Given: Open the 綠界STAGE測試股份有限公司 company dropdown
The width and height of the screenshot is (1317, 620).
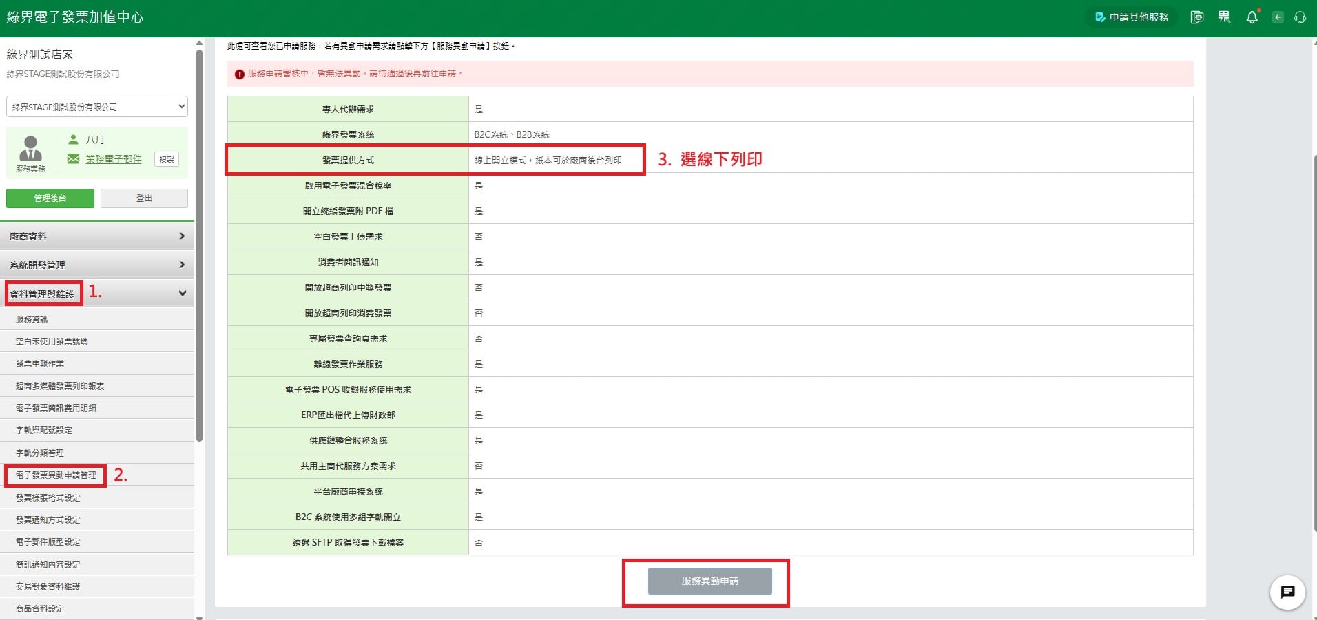Looking at the screenshot, I should 97,107.
